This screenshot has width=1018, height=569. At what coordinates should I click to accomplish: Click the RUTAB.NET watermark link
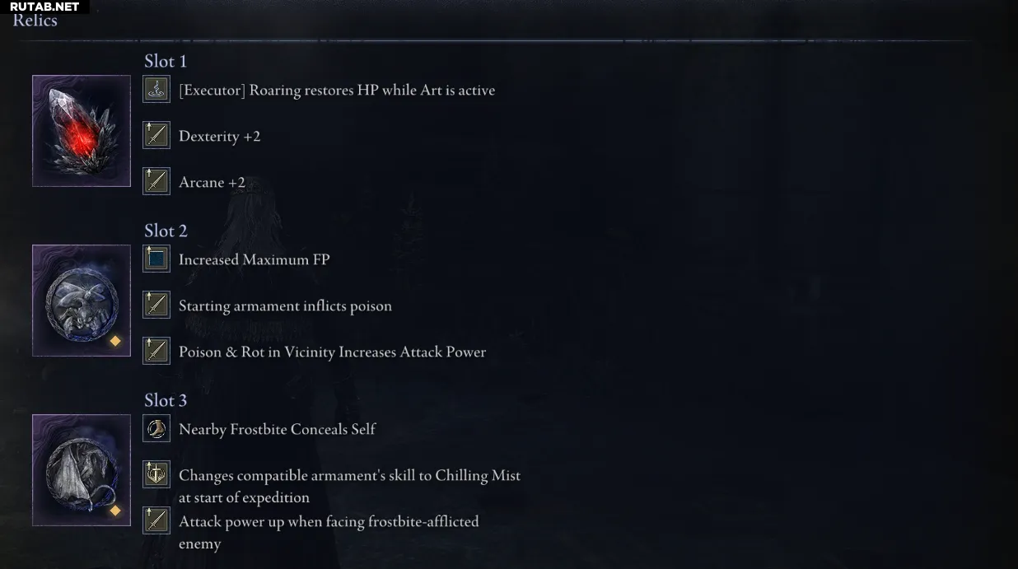(x=44, y=7)
